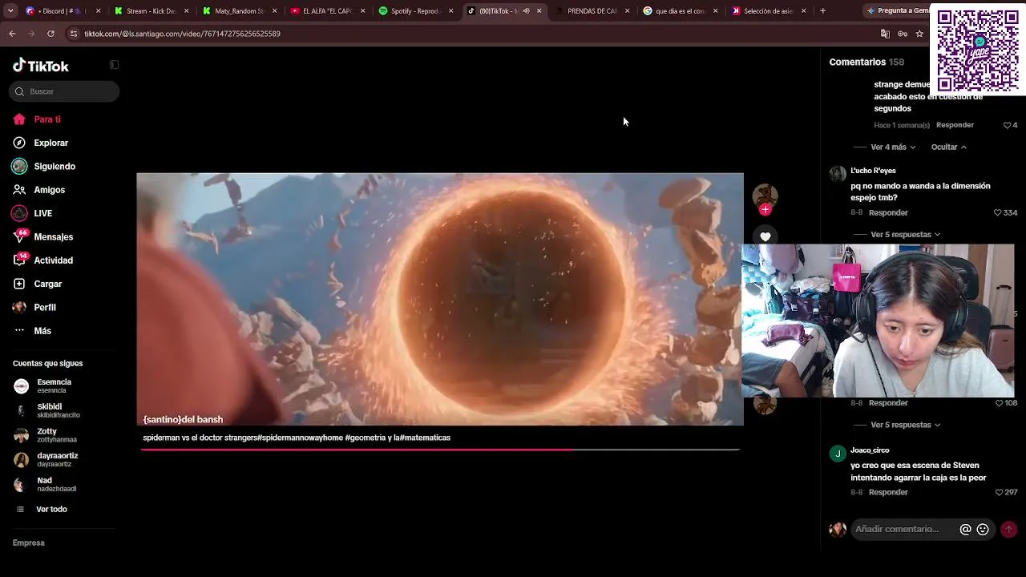Open the emoji picker in comment box
This screenshot has width=1026, height=577.
click(x=983, y=529)
